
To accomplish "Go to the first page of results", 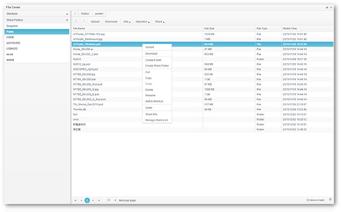I will click(x=75, y=201).
